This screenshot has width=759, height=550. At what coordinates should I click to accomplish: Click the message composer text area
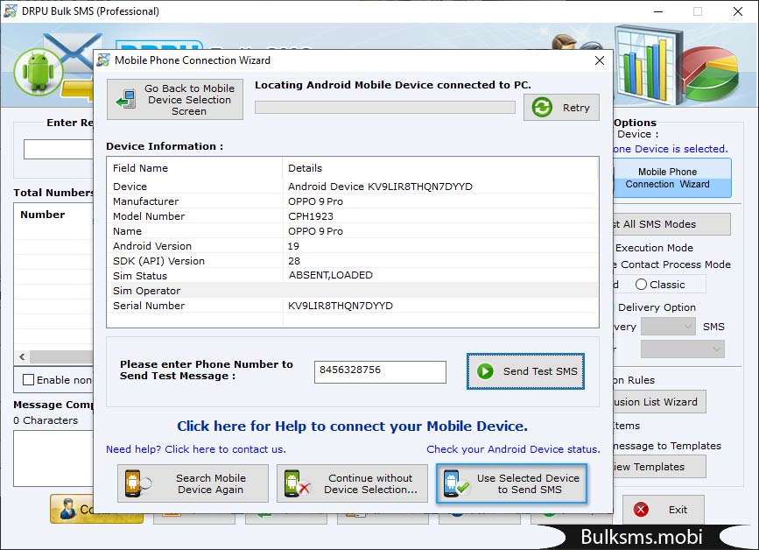click(x=53, y=458)
